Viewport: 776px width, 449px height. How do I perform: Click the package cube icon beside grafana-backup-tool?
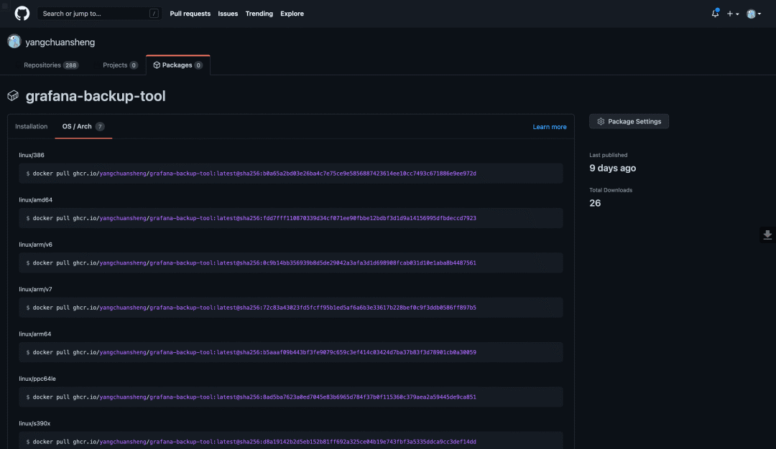click(12, 95)
